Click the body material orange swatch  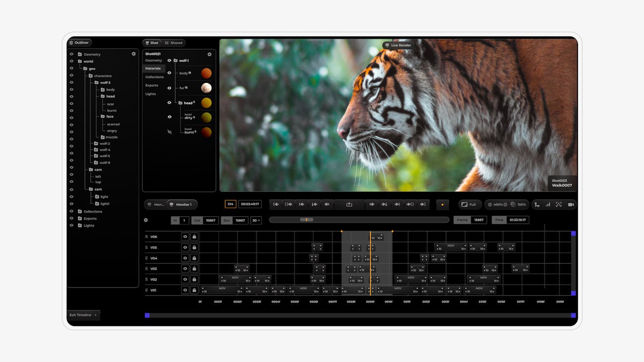click(x=206, y=73)
